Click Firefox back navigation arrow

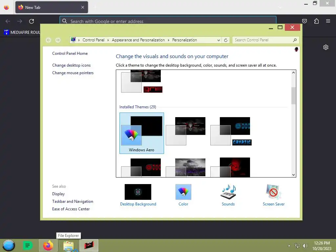pyautogui.click(x=8, y=21)
